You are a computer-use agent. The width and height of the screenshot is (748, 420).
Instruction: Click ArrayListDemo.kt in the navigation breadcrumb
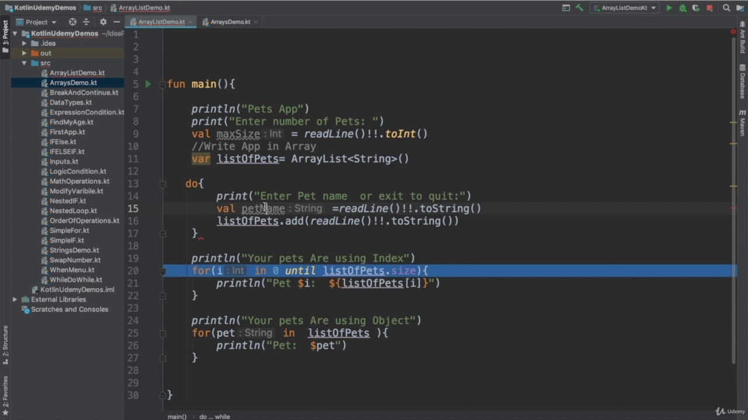pos(140,8)
